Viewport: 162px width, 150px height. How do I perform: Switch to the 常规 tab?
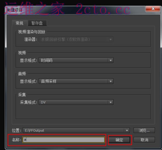click(20, 23)
